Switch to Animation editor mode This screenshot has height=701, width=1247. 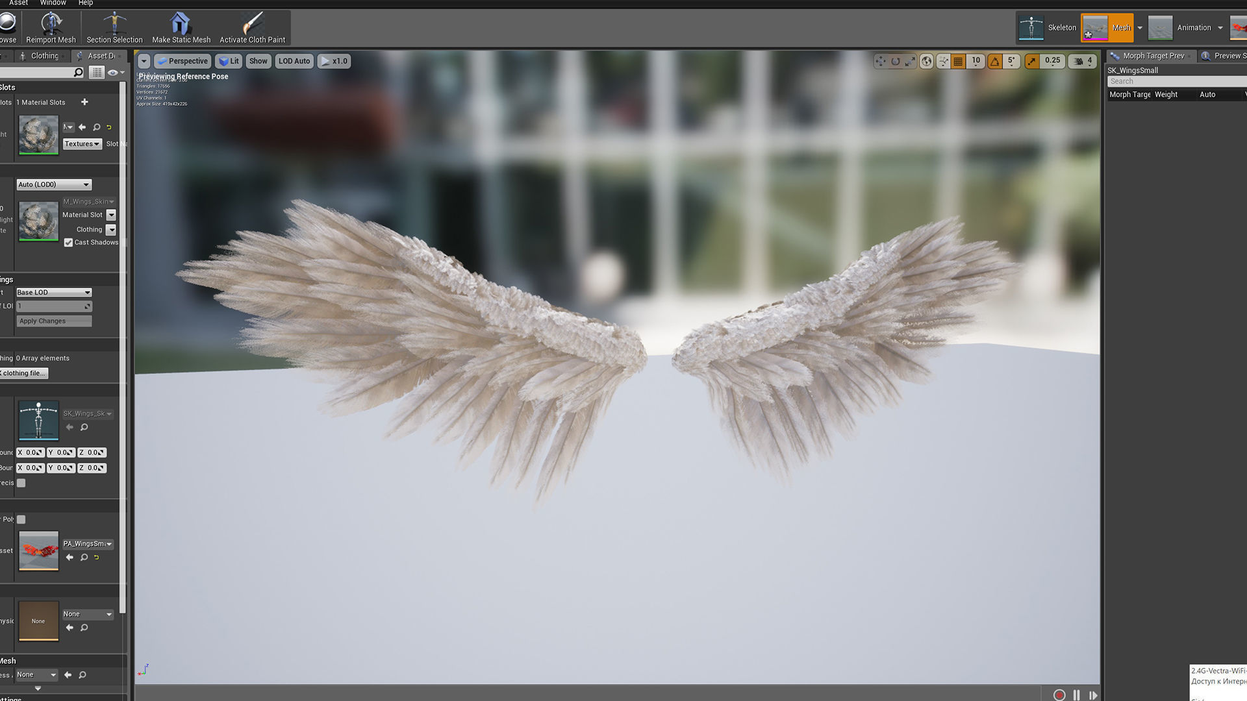coord(1179,28)
